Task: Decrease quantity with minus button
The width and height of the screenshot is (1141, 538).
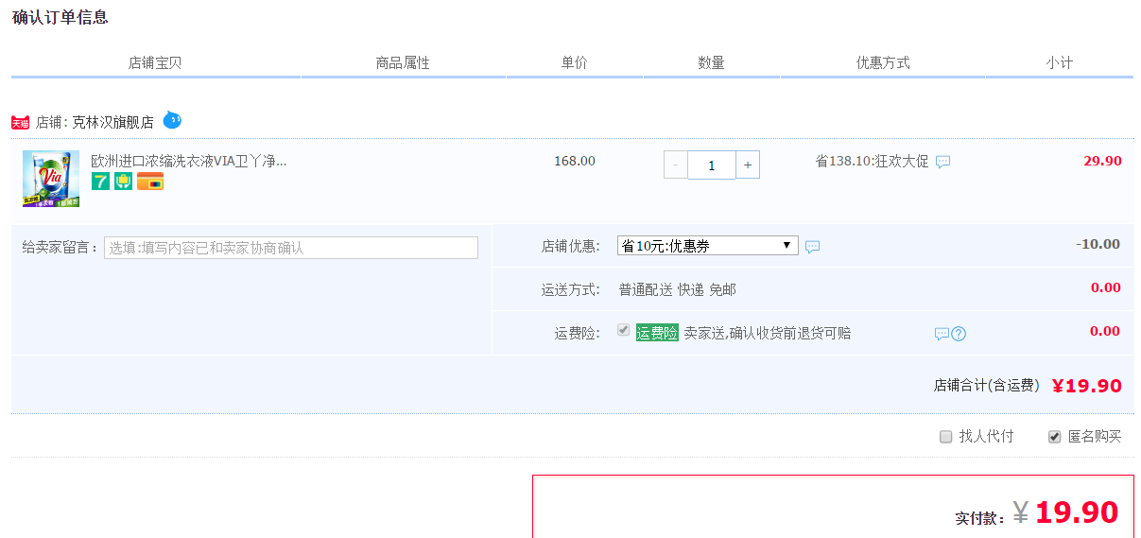Action: click(x=676, y=165)
